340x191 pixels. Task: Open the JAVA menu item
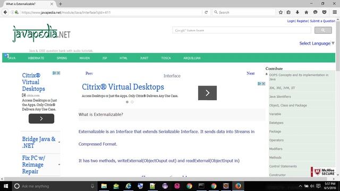point(12,58)
